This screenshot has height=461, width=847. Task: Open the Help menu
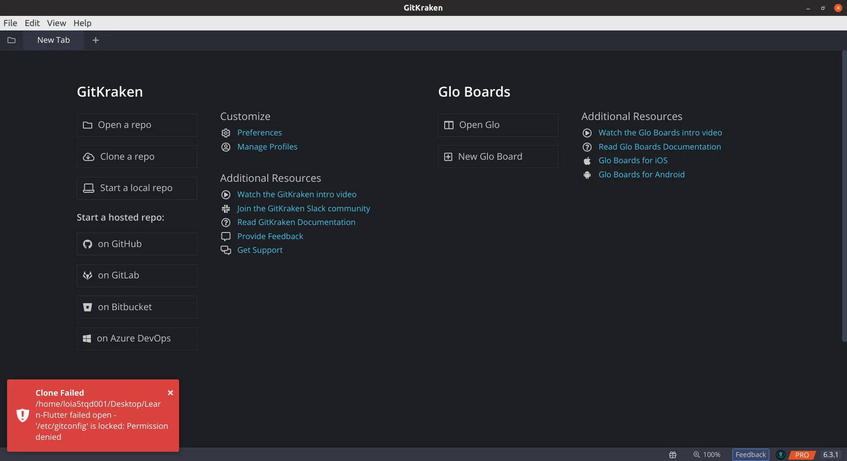pos(82,23)
